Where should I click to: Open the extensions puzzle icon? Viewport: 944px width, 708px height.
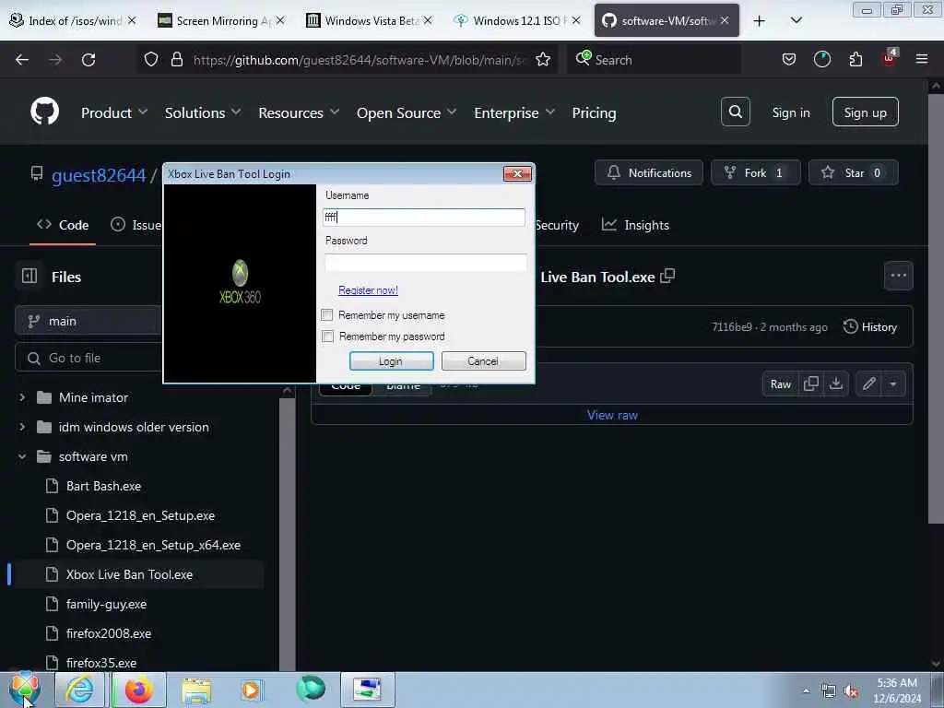pos(855,59)
